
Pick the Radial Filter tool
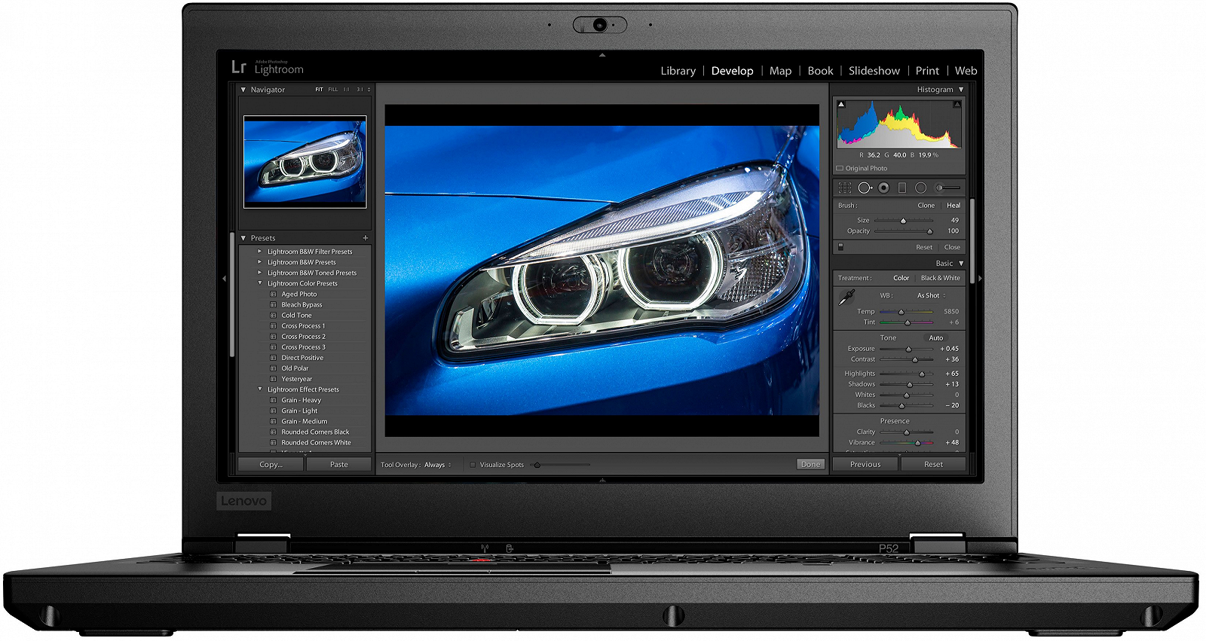(920, 188)
